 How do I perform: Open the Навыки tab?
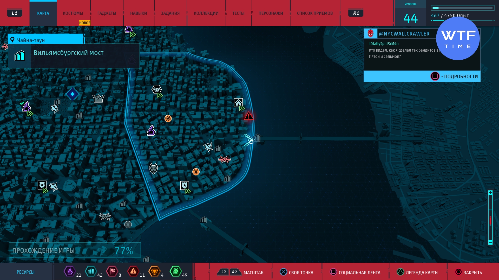(x=139, y=13)
